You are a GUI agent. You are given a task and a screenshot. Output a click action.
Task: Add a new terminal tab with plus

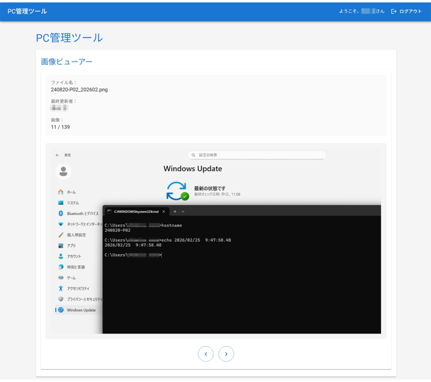(x=175, y=211)
